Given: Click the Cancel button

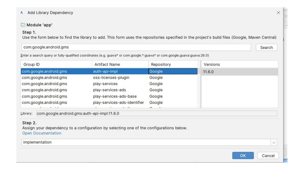Looking at the screenshot, I should click(x=268, y=155).
